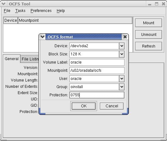Click the Refresh button

[x=148, y=46]
